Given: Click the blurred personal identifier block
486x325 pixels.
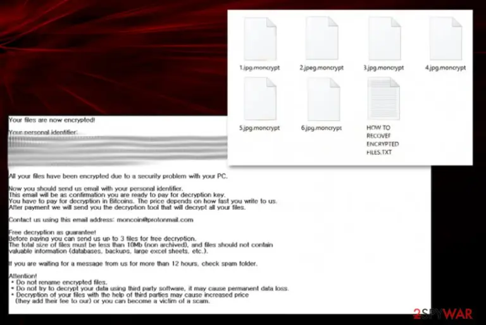Looking at the screenshot, I should 118,150.
